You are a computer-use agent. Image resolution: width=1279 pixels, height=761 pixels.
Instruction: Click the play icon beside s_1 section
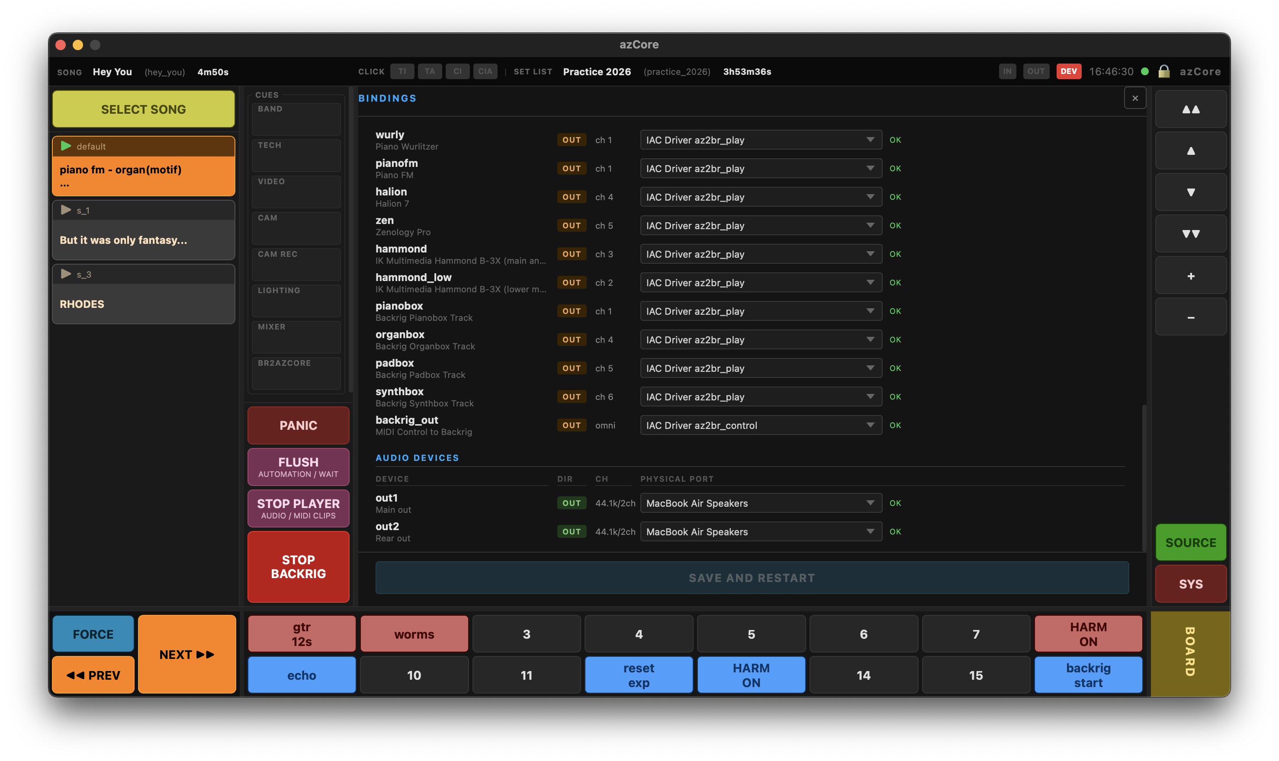(66, 210)
